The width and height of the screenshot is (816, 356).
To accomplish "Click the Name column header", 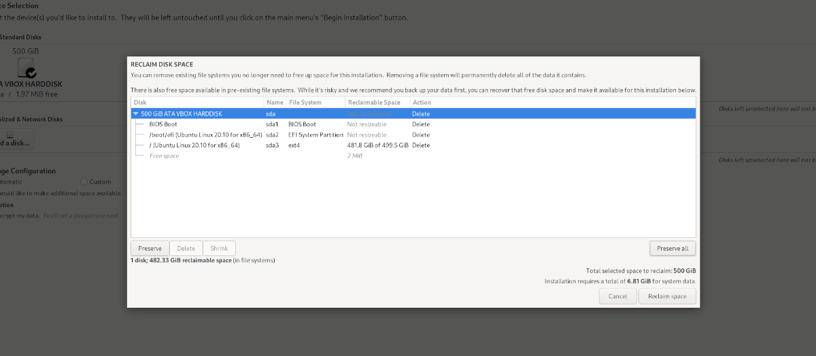I will [274, 103].
